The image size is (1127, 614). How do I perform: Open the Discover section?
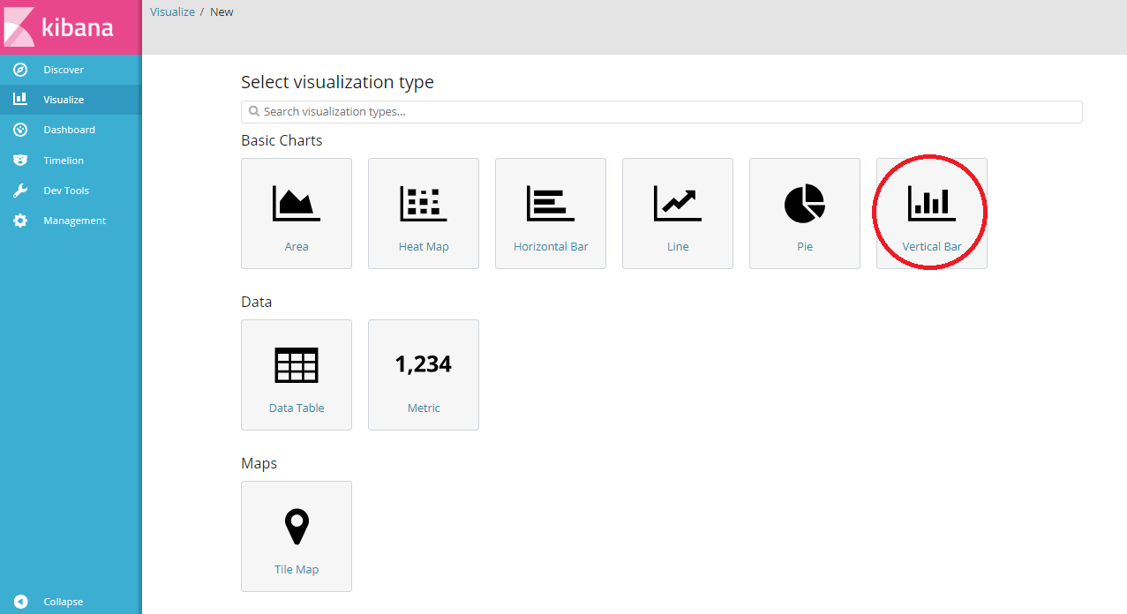click(62, 69)
